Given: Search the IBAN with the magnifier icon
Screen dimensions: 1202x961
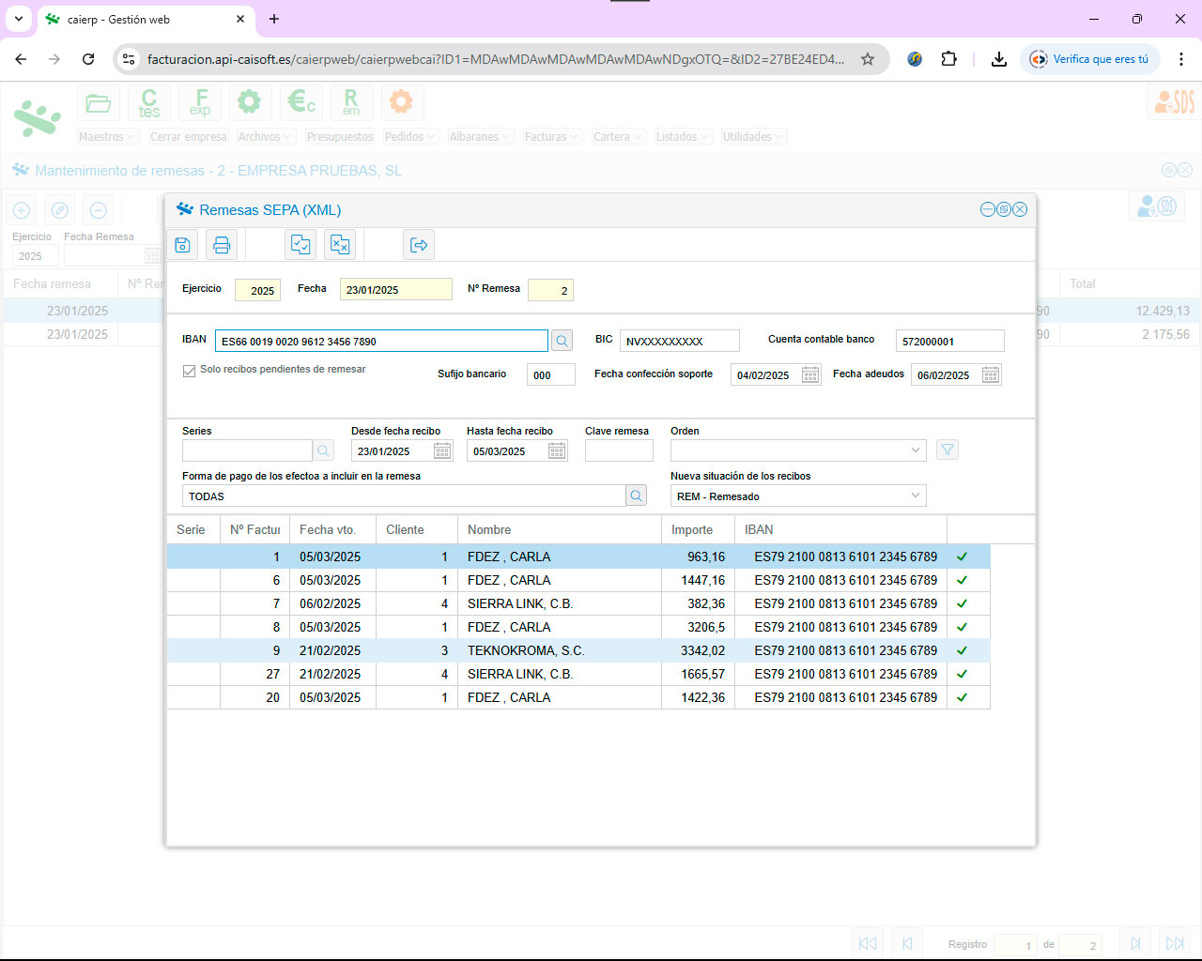Looking at the screenshot, I should 562,341.
